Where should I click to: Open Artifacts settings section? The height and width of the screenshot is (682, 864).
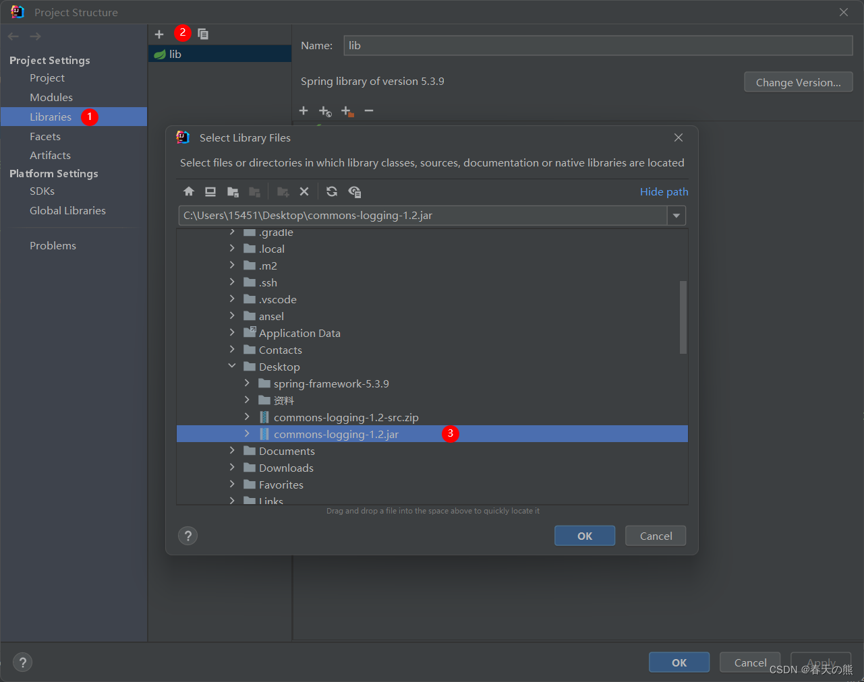coord(50,156)
